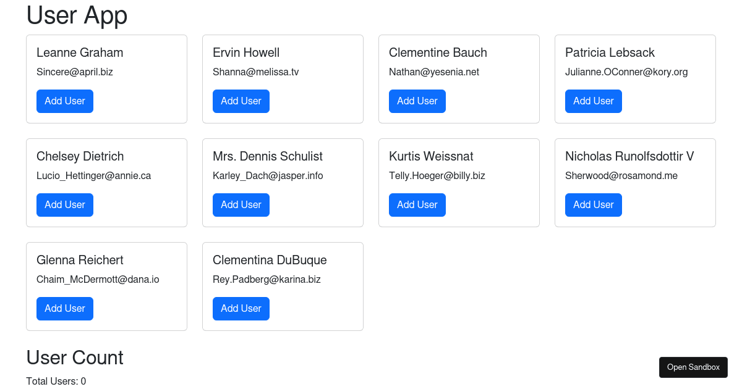Image resolution: width=742 pixels, height=389 pixels.
Task: Click Add User for Mrs. Dennis Schulist
Action: click(241, 205)
